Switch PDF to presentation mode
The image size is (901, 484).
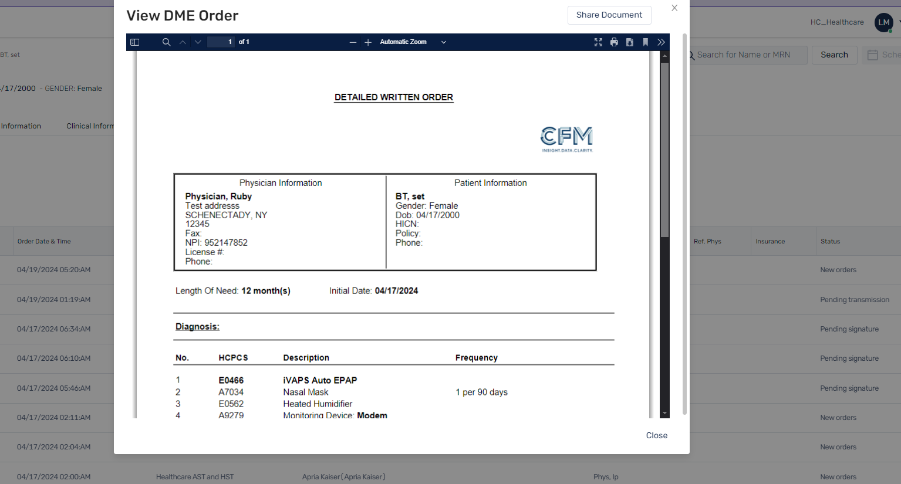598,42
